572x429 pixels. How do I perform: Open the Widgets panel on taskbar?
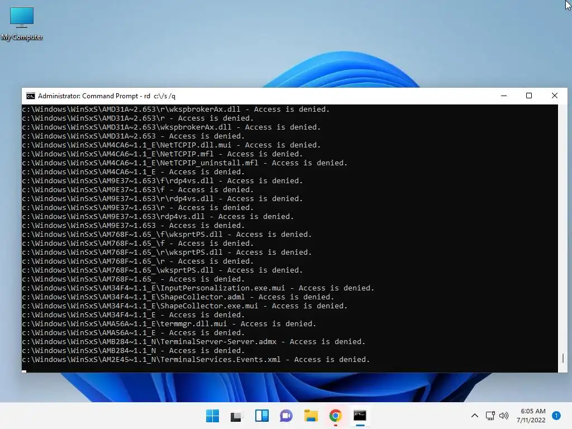pos(261,416)
